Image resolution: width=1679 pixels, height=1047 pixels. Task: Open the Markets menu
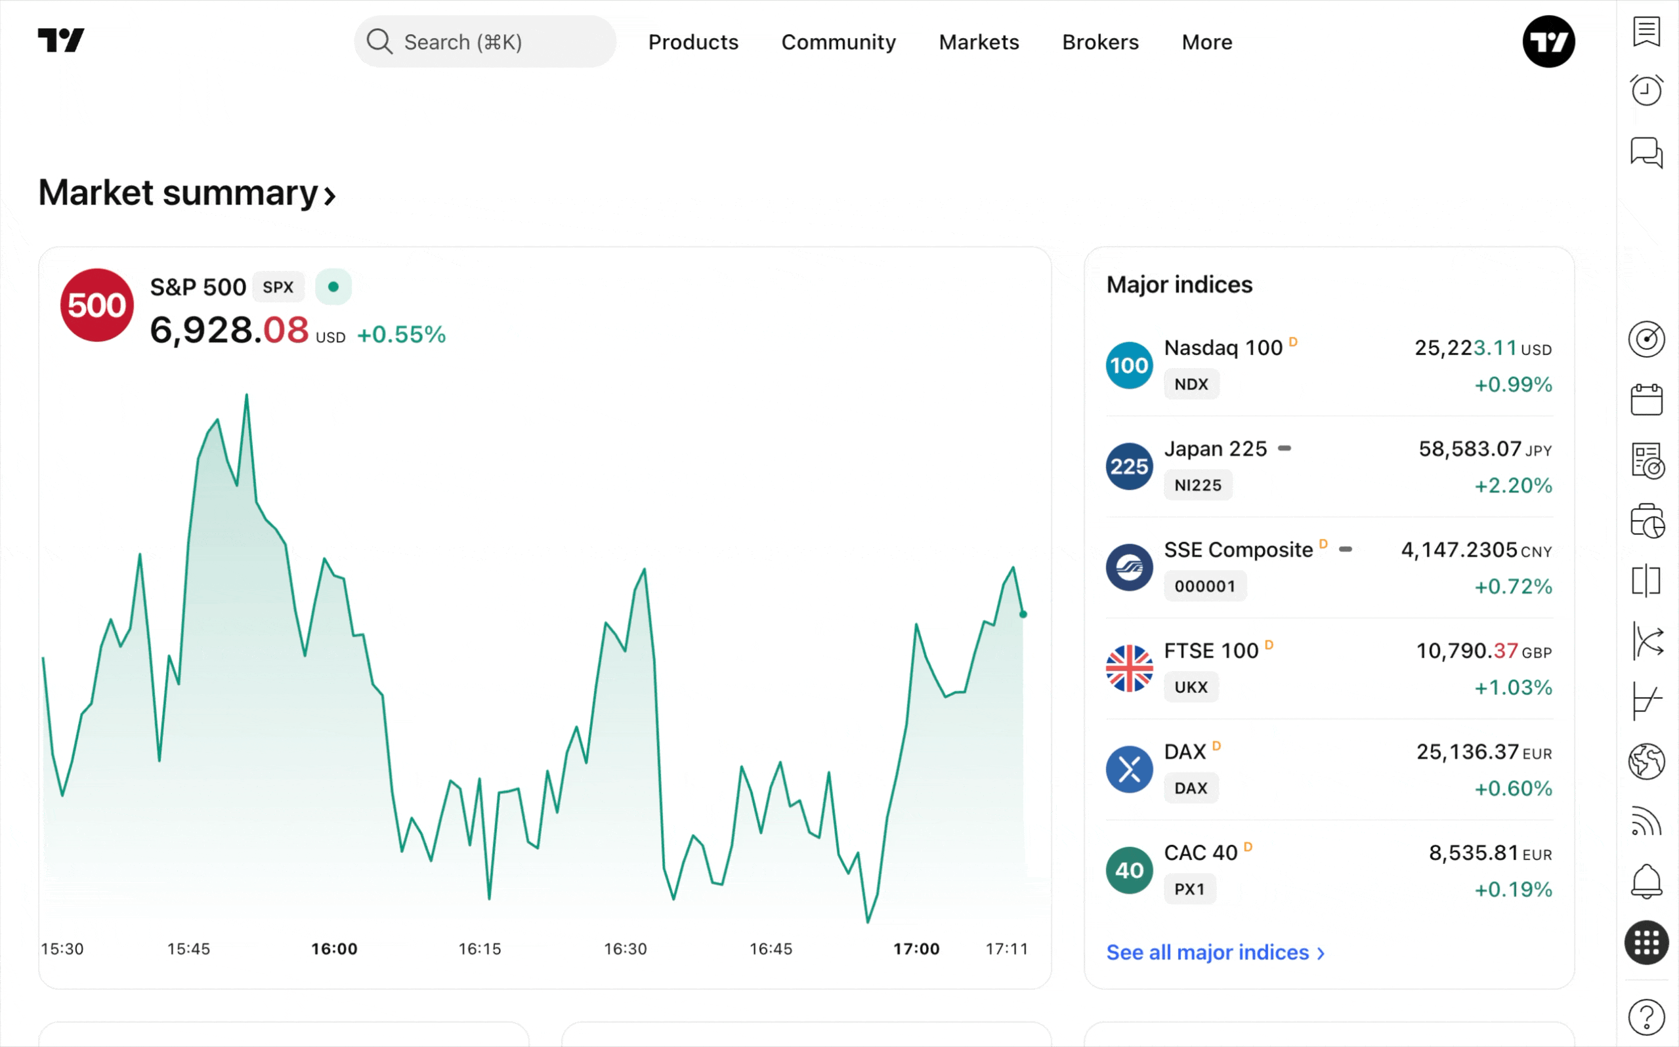[978, 42]
